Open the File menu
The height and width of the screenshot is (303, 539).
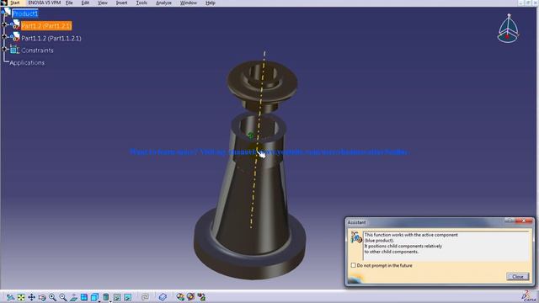(x=69, y=3)
